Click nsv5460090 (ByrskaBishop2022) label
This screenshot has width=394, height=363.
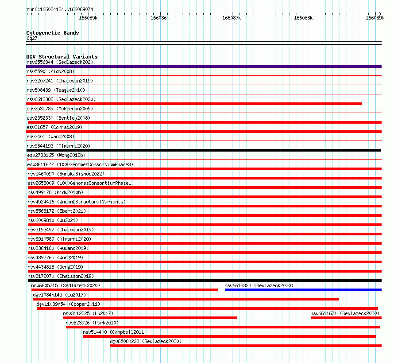point(66,174)
